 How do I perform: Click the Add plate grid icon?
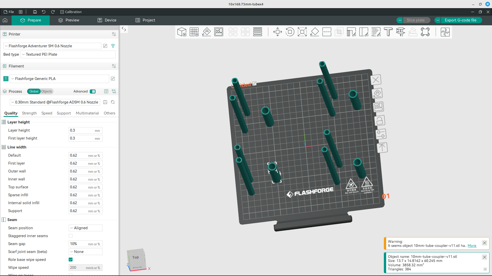[x=194, y=32]
